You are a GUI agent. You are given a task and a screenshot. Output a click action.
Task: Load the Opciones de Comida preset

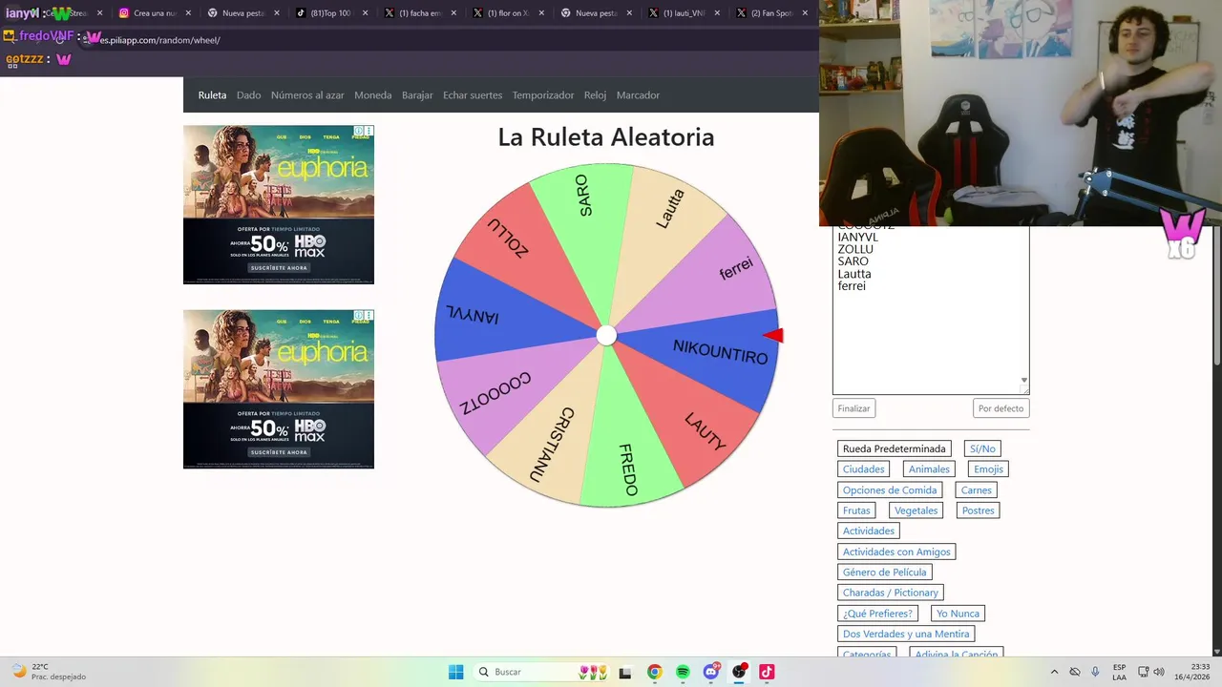pos(890,490)
